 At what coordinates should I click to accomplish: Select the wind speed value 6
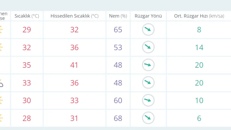(x=199, y=118)
